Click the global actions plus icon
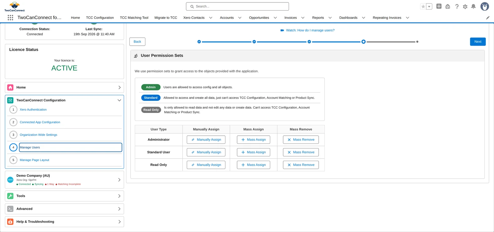 click(439, 6)
